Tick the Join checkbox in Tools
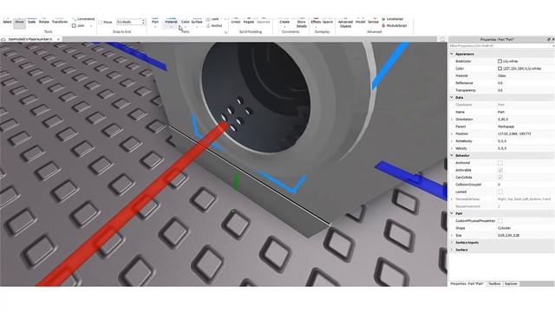Screen dimensions: 555x312 (x=74, y=26)
